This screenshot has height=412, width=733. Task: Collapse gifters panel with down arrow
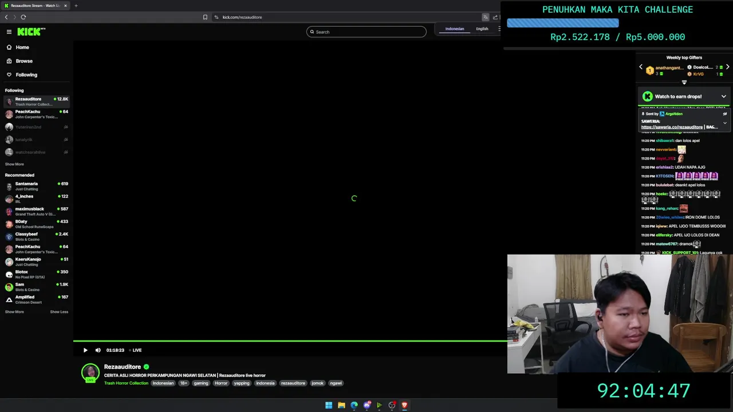click(x=684, y=82)
